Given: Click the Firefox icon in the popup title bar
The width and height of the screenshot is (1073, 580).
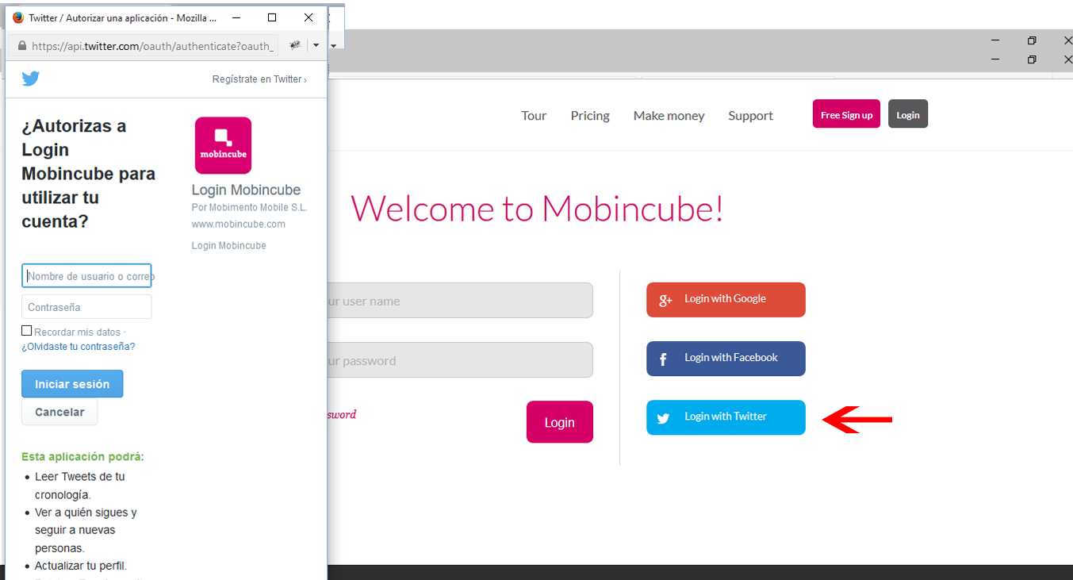Looking at the screenshot, I should [x=18, y=17].
